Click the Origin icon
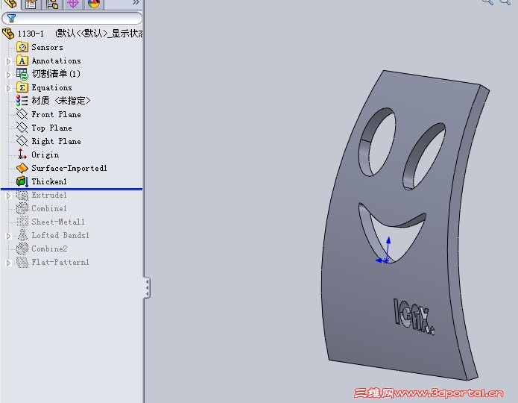Image resolution: width=518 pixels, height=403 pixels. point(22,154)
